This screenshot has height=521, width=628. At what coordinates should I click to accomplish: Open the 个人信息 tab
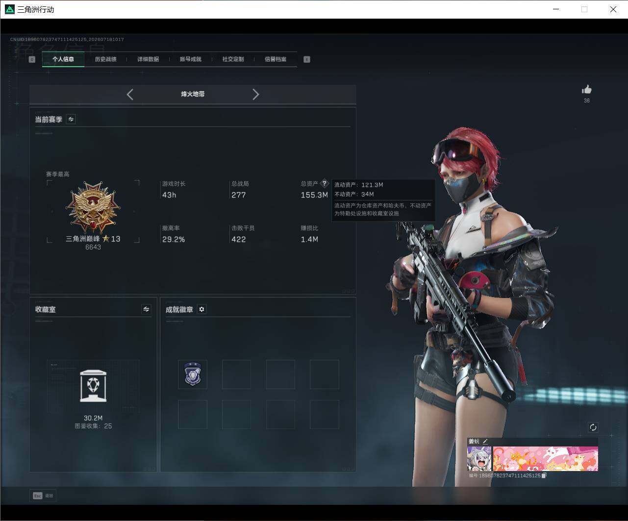coord(63,59)
